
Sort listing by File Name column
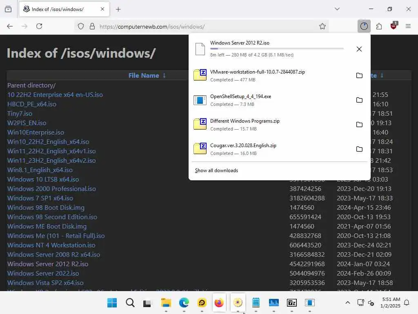click(144, 76)
